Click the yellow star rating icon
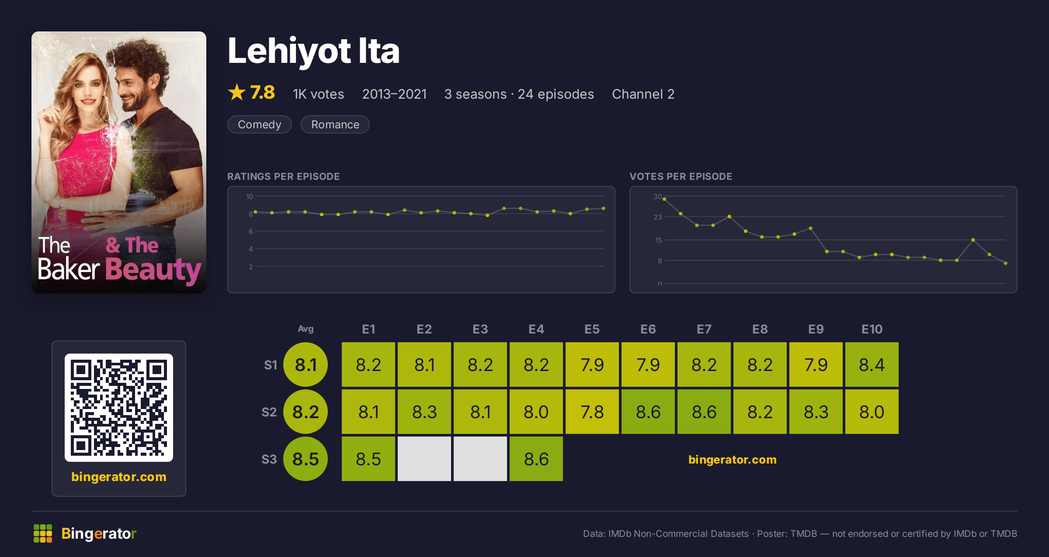 (237, 93)
